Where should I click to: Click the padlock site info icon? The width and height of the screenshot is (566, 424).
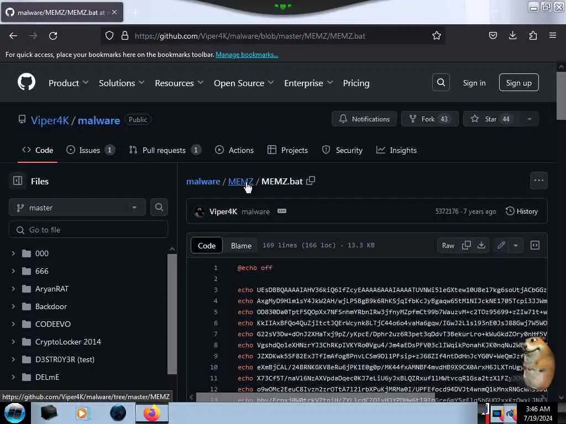pos(125,36)
